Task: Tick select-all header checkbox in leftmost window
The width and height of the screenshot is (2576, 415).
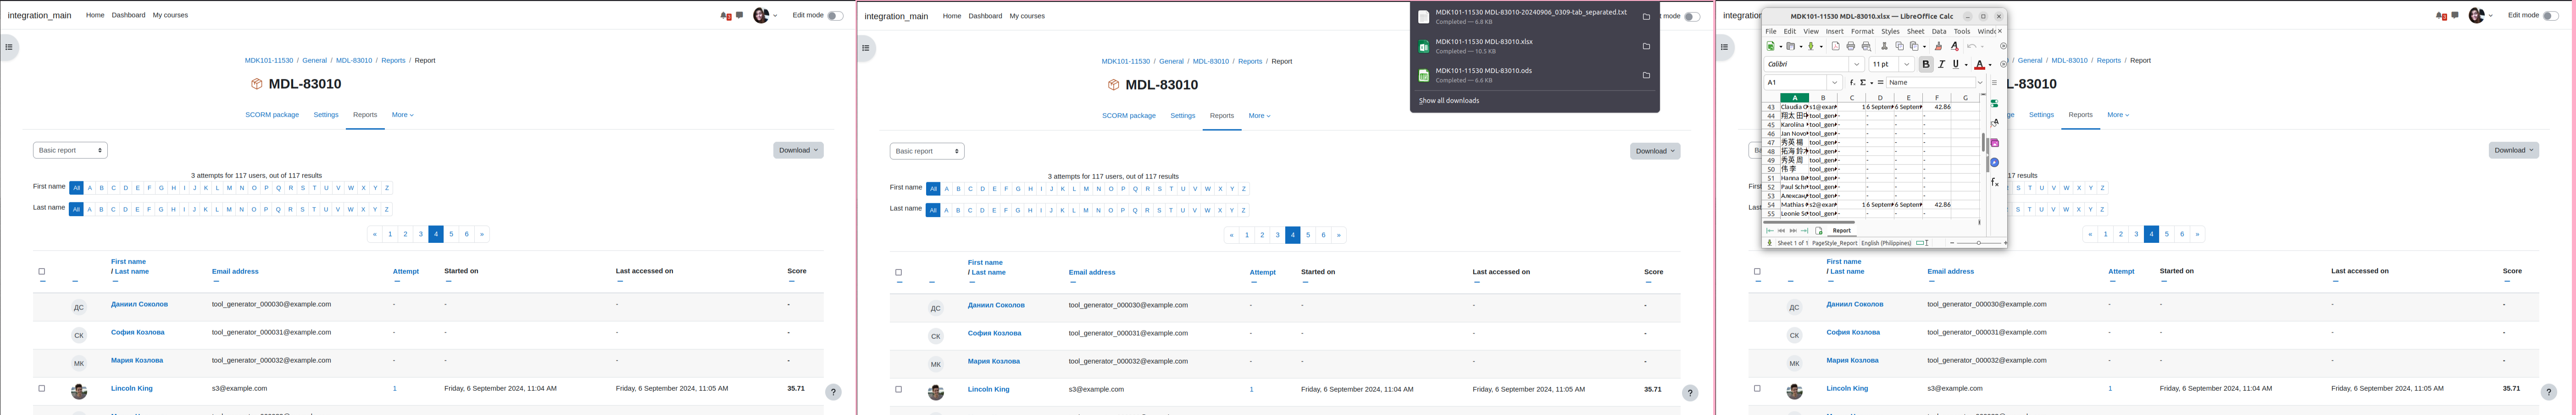Action: (42, 271)
